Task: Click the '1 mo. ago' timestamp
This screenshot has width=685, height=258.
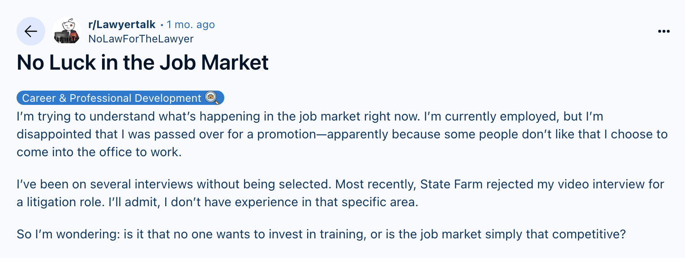Action: point(190,25)
